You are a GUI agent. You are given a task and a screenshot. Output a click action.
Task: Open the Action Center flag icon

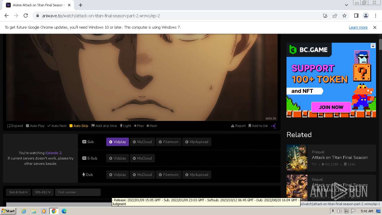pos(353,211)
